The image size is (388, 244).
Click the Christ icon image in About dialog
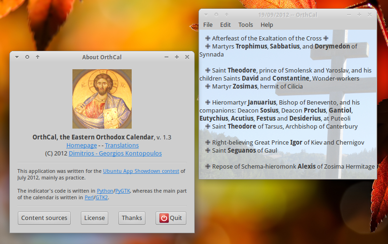click(102, 99)
